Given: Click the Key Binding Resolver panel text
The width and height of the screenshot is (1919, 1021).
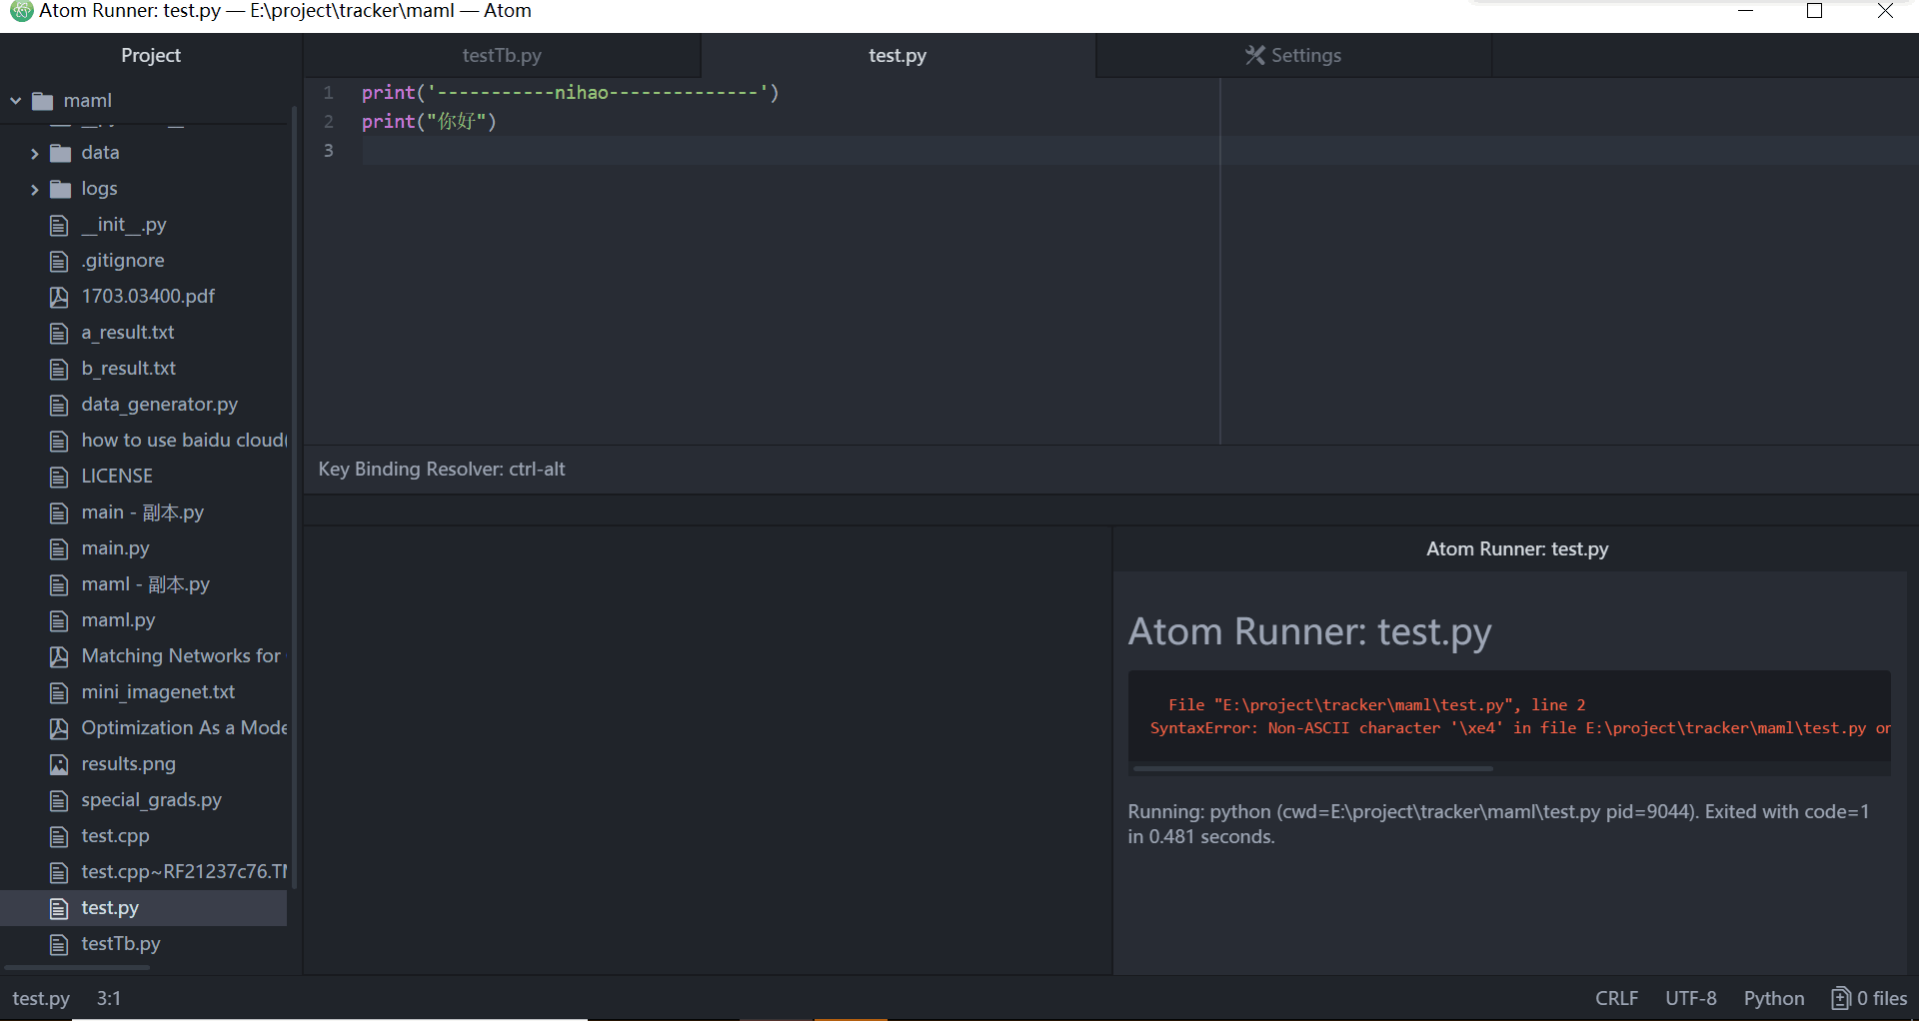Looking at the screenshot, I should coord(442,469).
